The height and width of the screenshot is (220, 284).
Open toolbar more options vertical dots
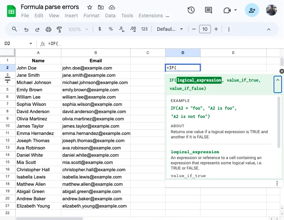pyautogui.click(x=229, y=29)
